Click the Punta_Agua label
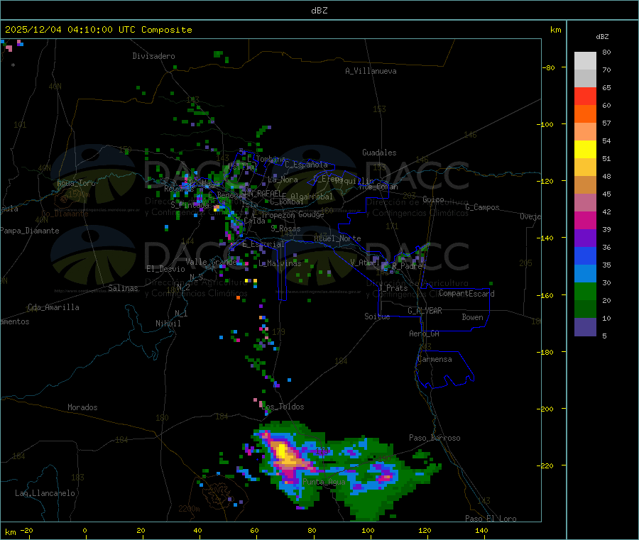Image resolution: width=639 pixels, height=540 pixels. pyautogui.click(x=324, y=482)
